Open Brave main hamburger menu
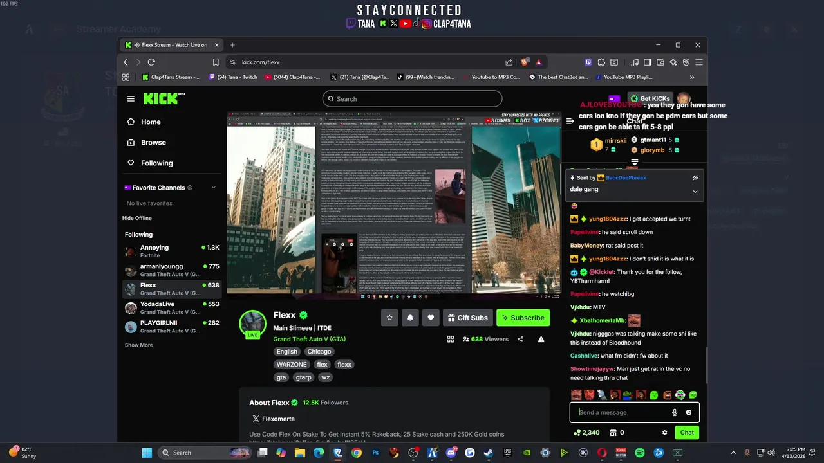 coord(698,62)
